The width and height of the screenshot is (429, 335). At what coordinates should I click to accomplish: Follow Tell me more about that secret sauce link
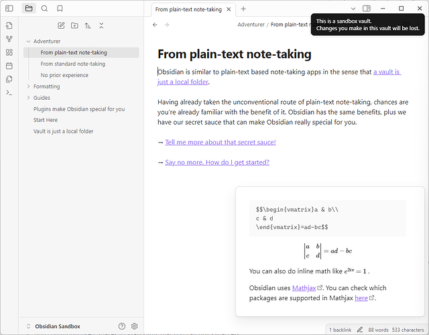221,142
